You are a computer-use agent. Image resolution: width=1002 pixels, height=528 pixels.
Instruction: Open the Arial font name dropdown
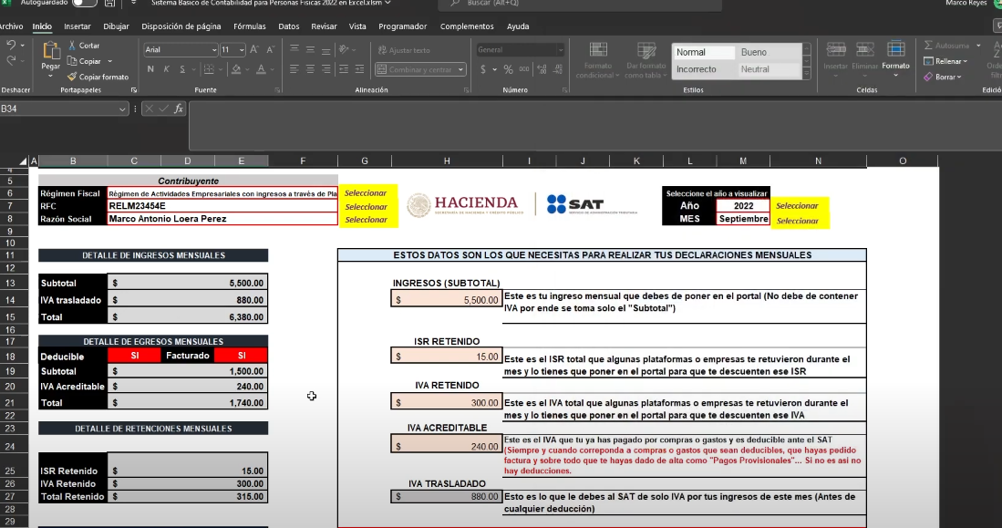tap(214, 50)
